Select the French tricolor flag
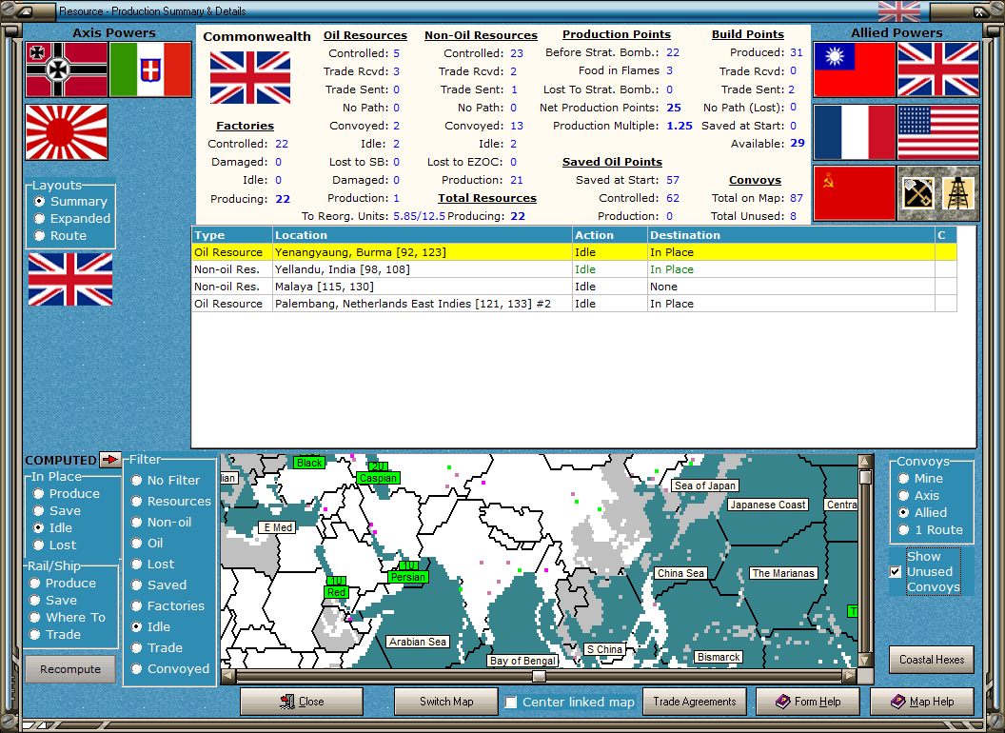Image resolution: width=1005 pixels, height=733 pixels. [855, 132]
